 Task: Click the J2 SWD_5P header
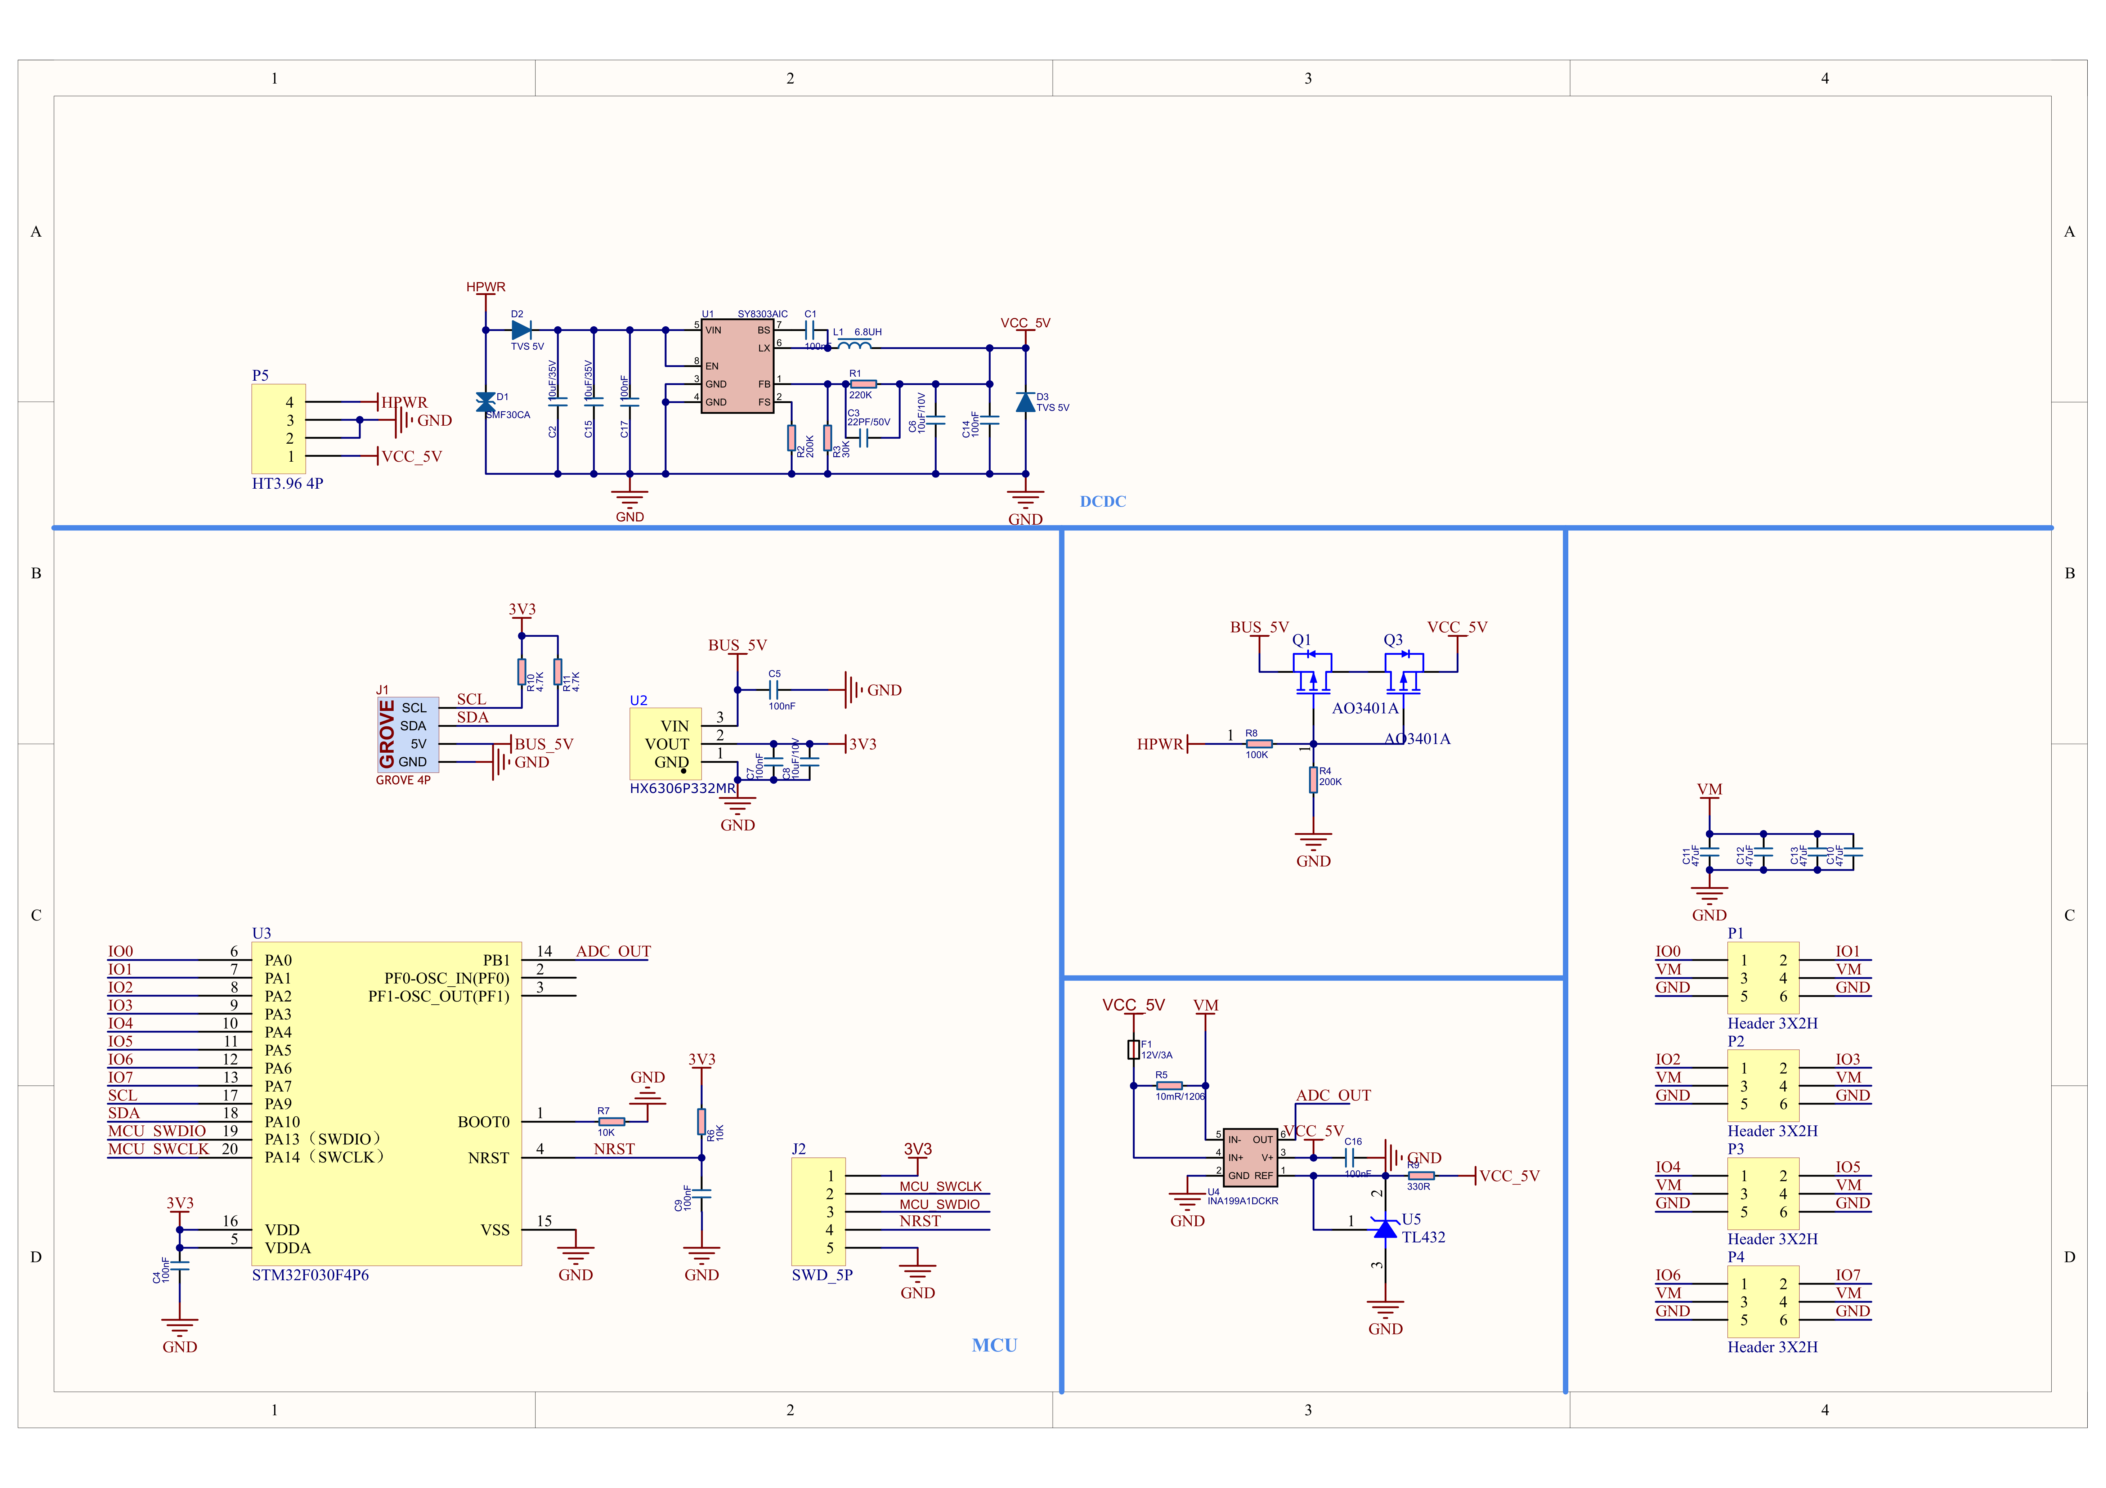pyautogui.click(x=818, y=1211)
